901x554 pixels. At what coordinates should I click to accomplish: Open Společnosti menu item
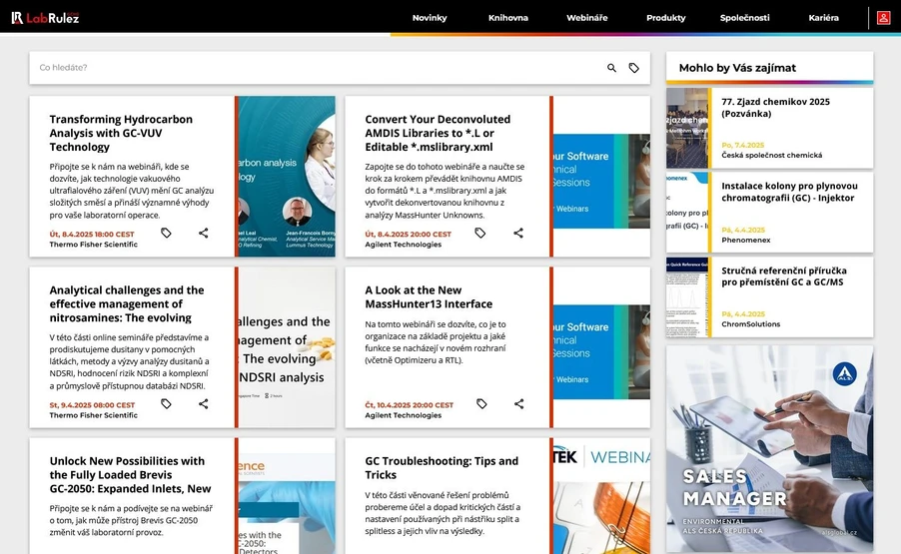[745, 18]
